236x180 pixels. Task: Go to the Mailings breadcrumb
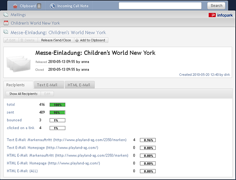(18, 15)
